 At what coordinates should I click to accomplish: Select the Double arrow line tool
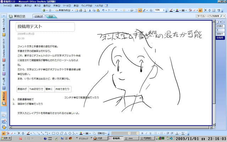click(x=42, y=133)
